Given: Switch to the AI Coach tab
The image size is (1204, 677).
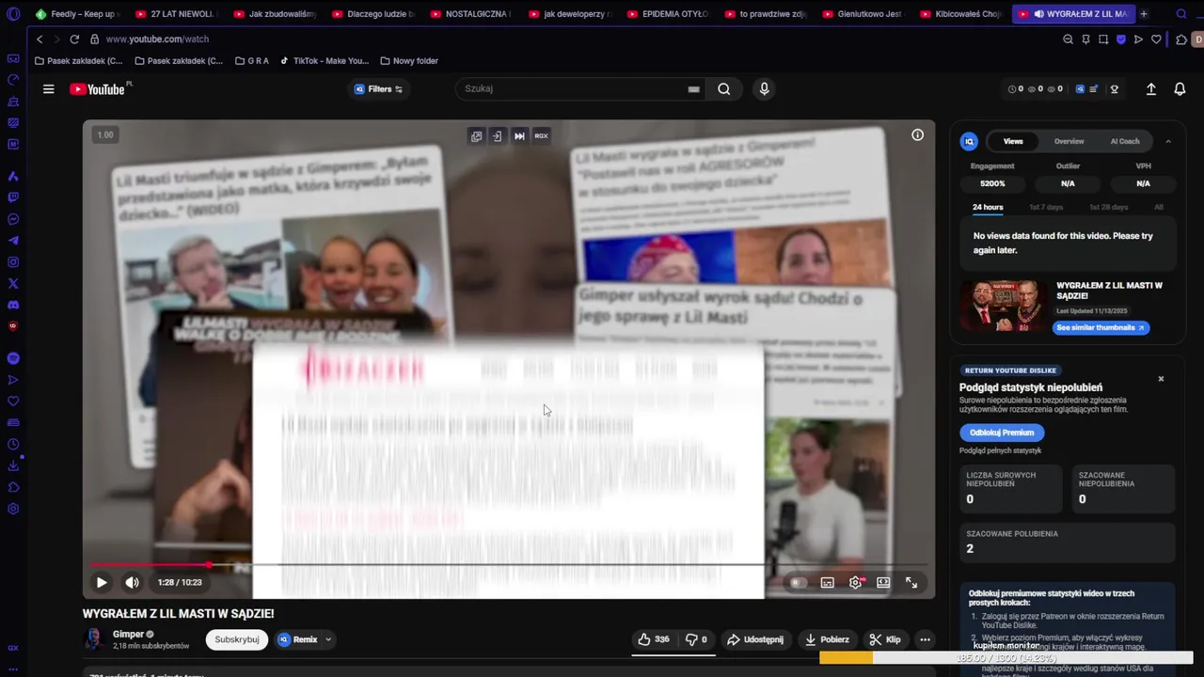Looking at the screenshot, I should pos(1125,141).
